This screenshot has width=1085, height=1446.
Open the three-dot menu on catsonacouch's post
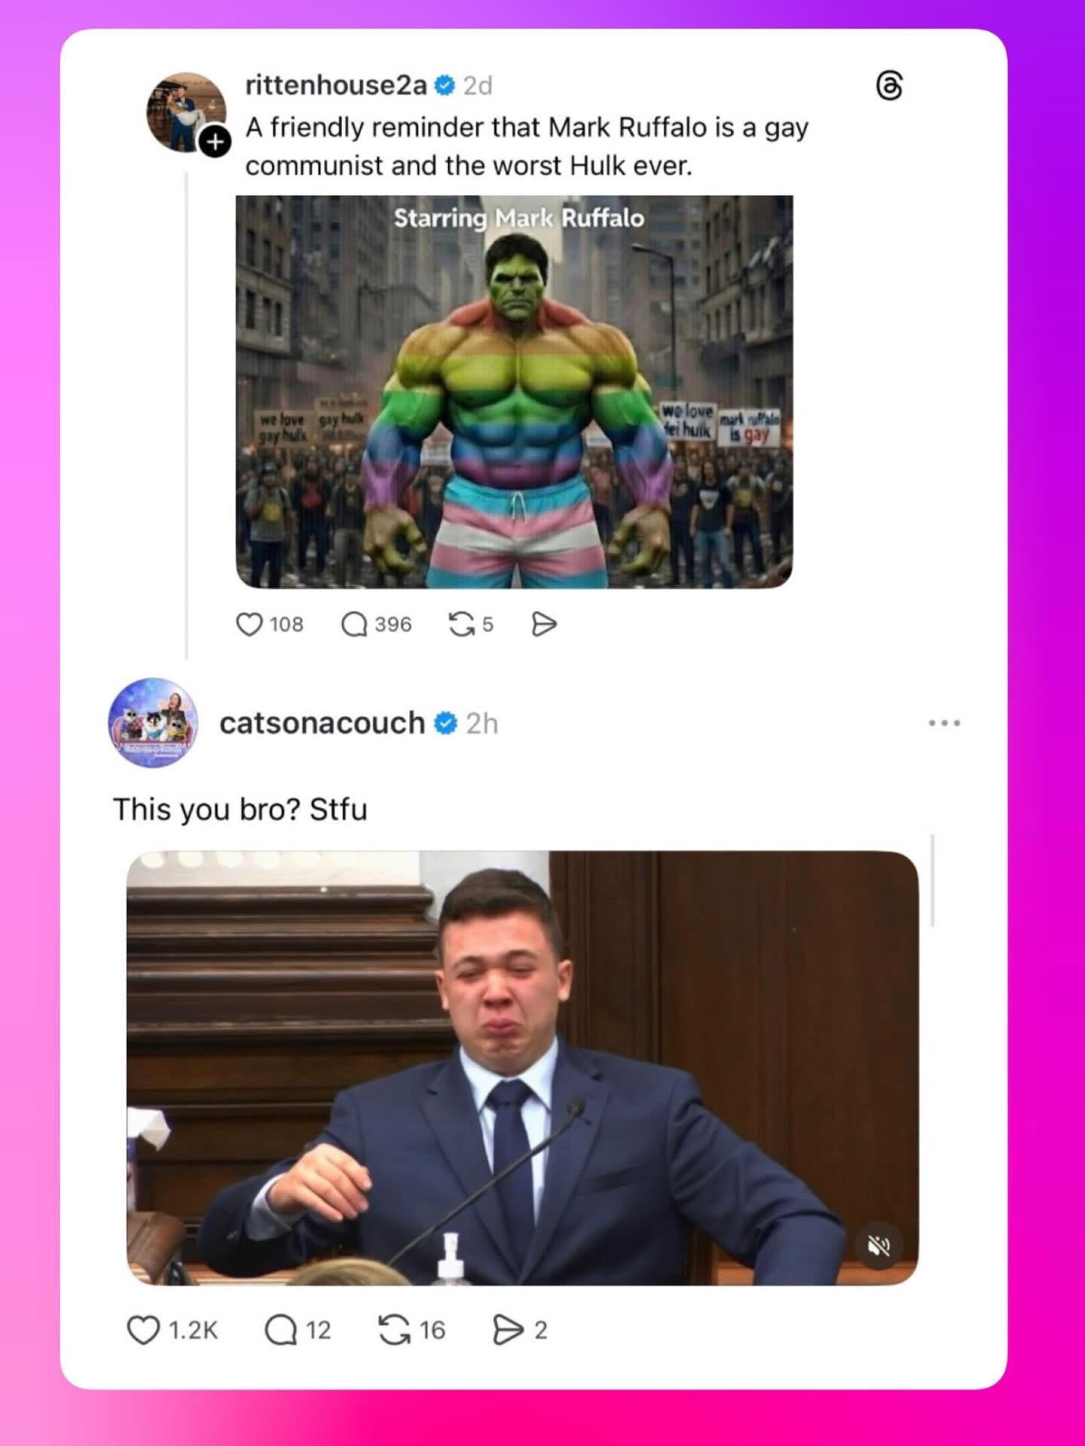click(944, 723)
